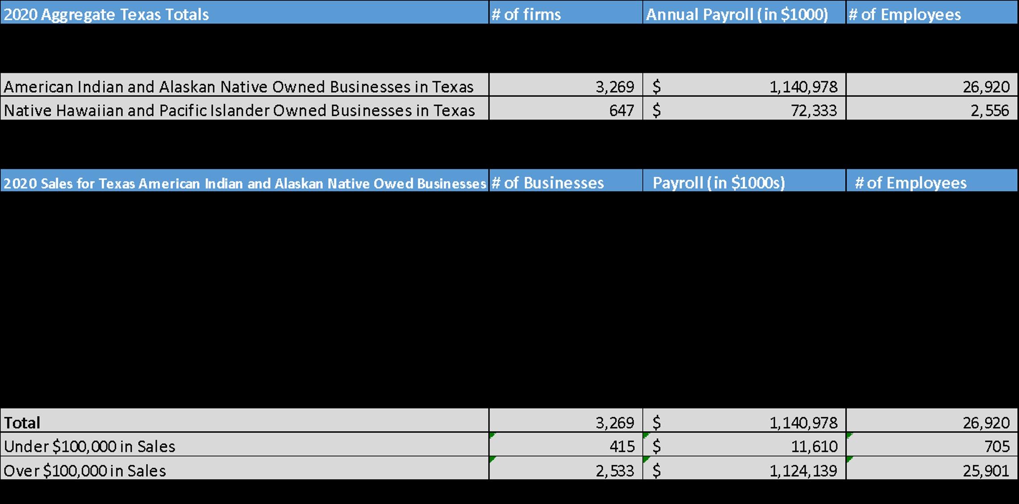This screenshot has width=1019, height=504.
Task: Select the 'Annual Payroll (in $1000)' header
Action: pyautogui.click(x=744, y=12)
